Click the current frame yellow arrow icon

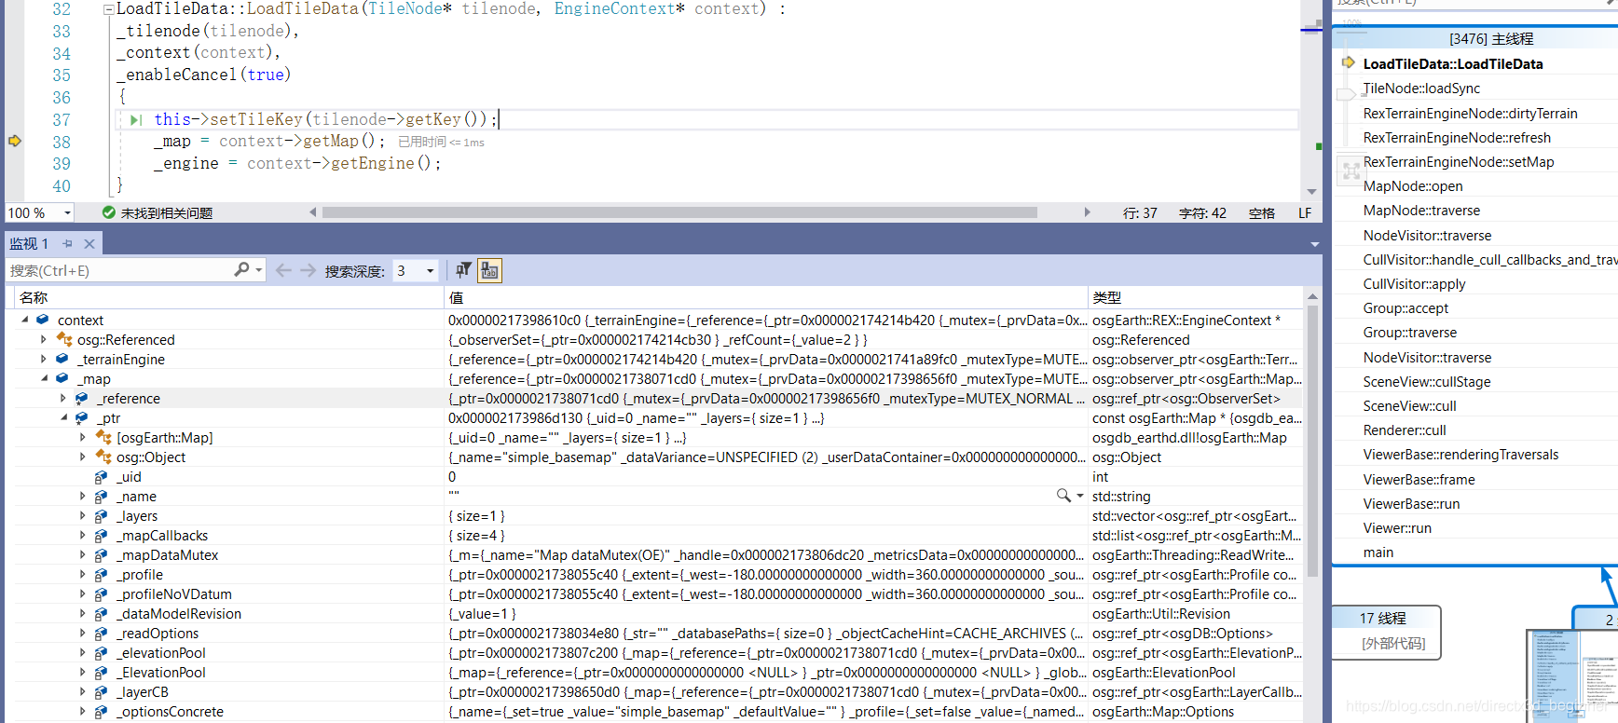(x=1348, y=62)
